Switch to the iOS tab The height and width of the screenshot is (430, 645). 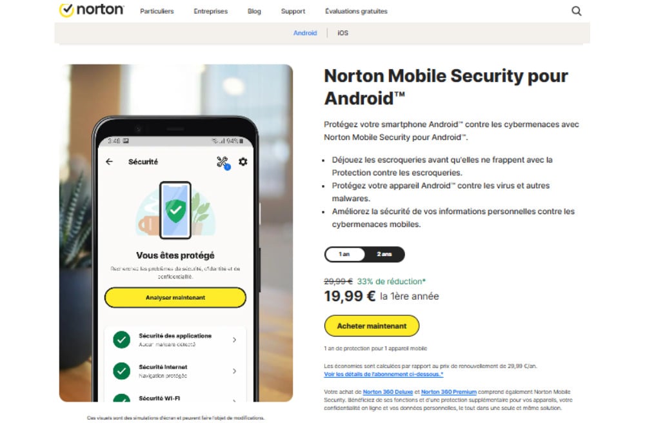(342, 33)
